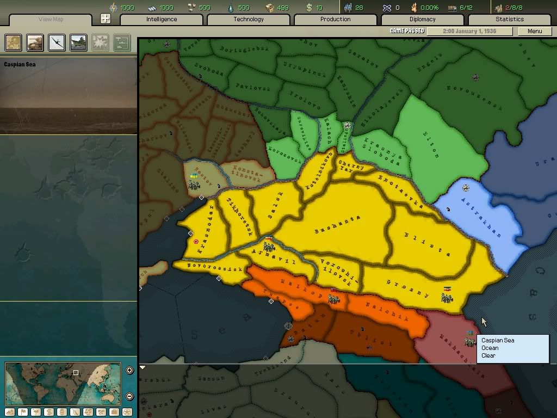The image size is (557, 418).
Task: Select the terrain map mode mountain icon
Action: point(10,412)
